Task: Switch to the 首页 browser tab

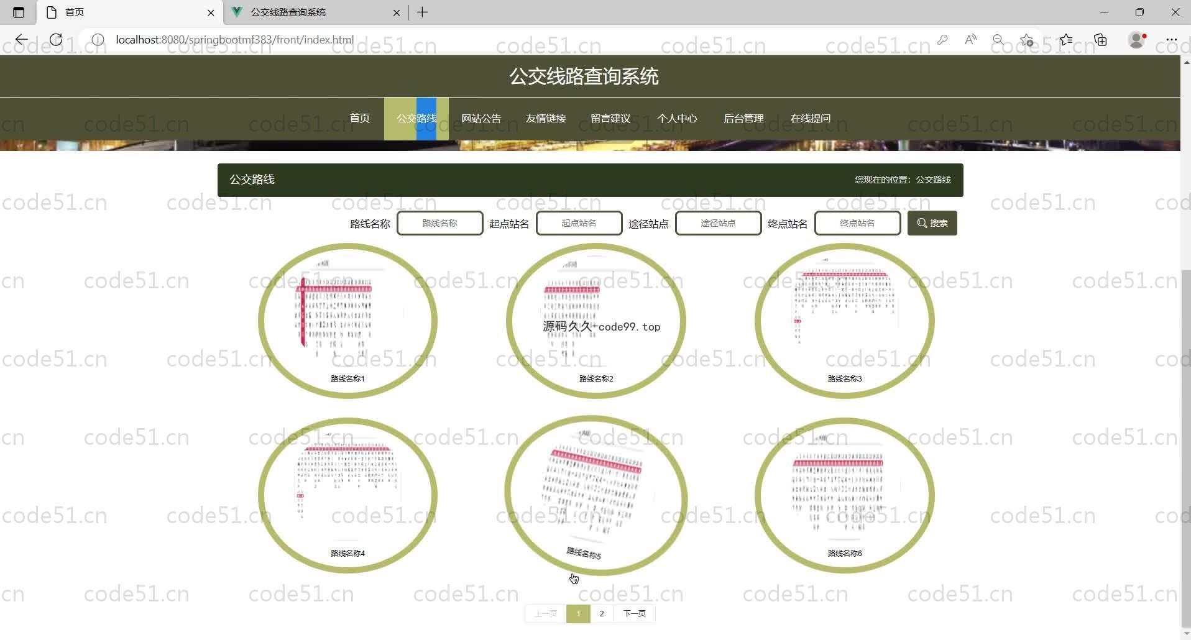Action: coord(129,12)
